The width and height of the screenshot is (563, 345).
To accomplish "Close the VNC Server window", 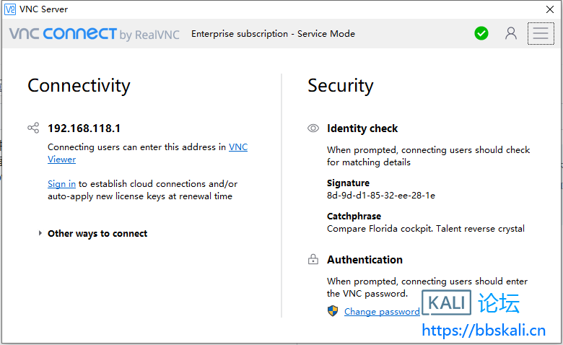I will coord(549,9).
